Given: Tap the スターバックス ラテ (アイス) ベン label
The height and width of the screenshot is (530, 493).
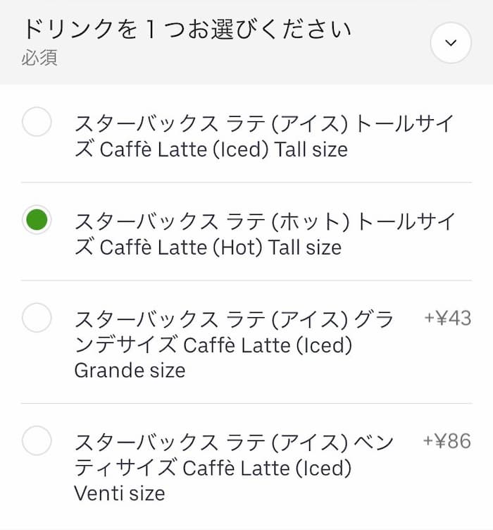Looking at the screenshot, I should (x=234, y=443).
